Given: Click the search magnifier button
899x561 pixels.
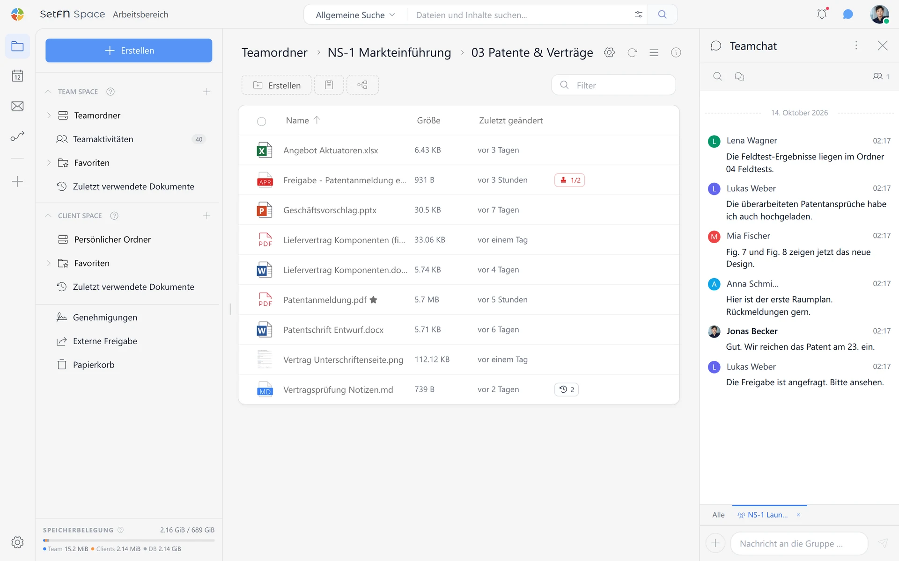Looking at the screenshot, I should pos(662,14).
